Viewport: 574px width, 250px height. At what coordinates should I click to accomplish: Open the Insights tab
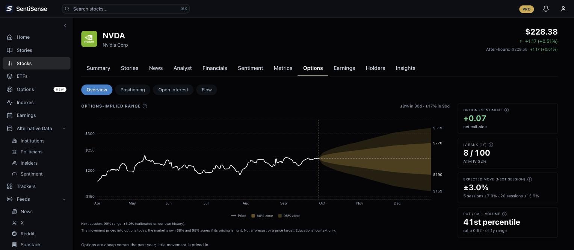tap(406, 68)
